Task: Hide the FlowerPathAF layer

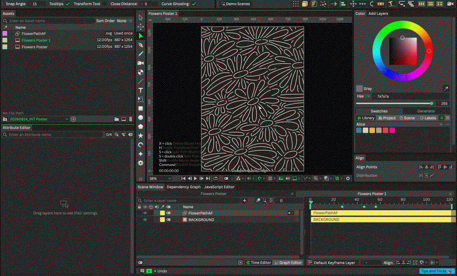Action: pyautogui.click(x=145, y=213)
